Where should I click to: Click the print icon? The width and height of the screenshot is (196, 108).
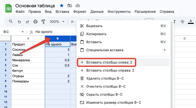tap(35, 22)
